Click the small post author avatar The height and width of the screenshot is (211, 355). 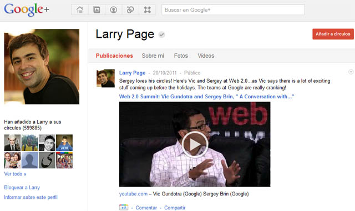tap(105, 78)
